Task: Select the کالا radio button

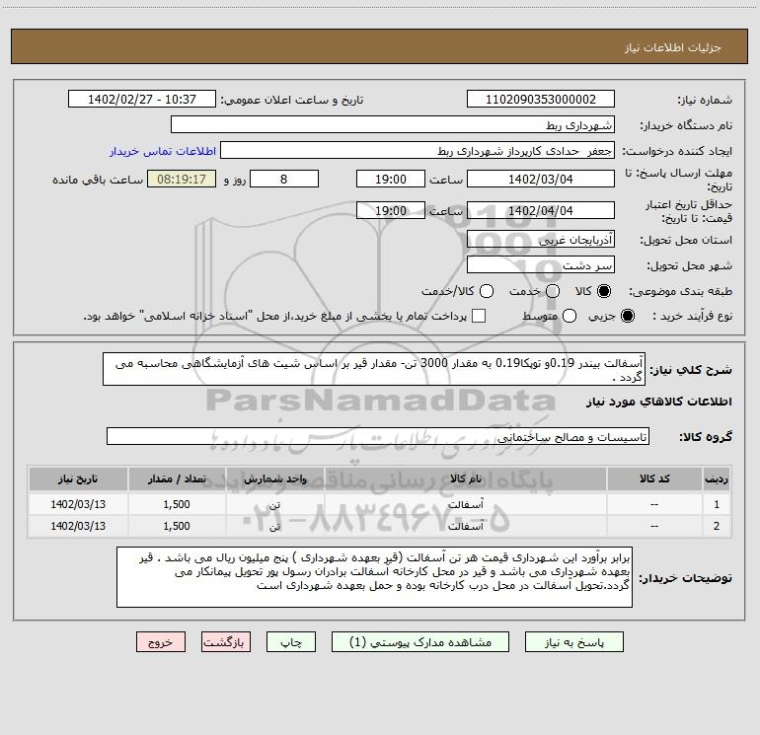Action: (604, 291)
